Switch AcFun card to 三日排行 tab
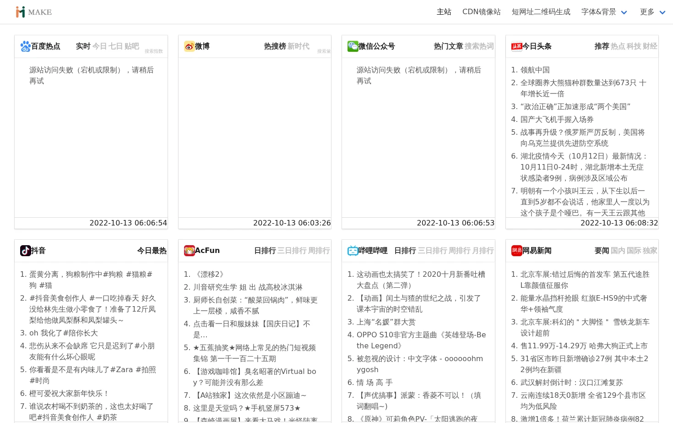The width and height of the screenshot is (673, 423). (292, 251)
